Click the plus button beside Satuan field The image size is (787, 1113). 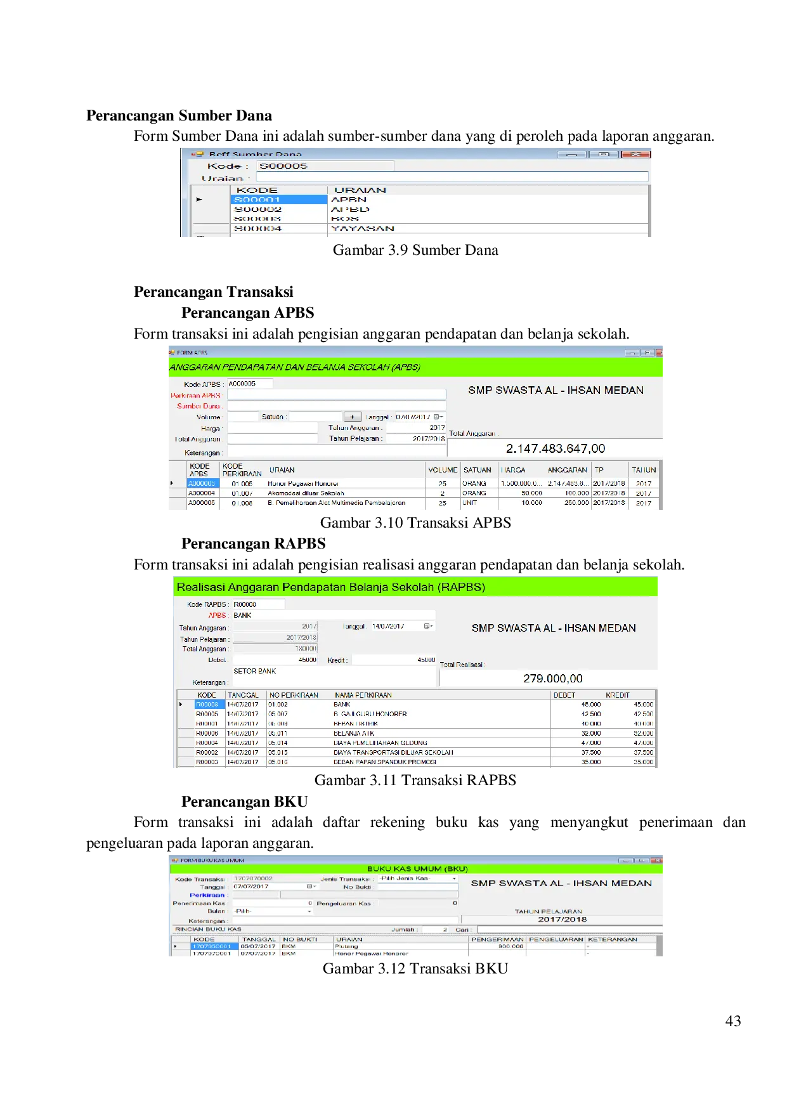(352, 417)
